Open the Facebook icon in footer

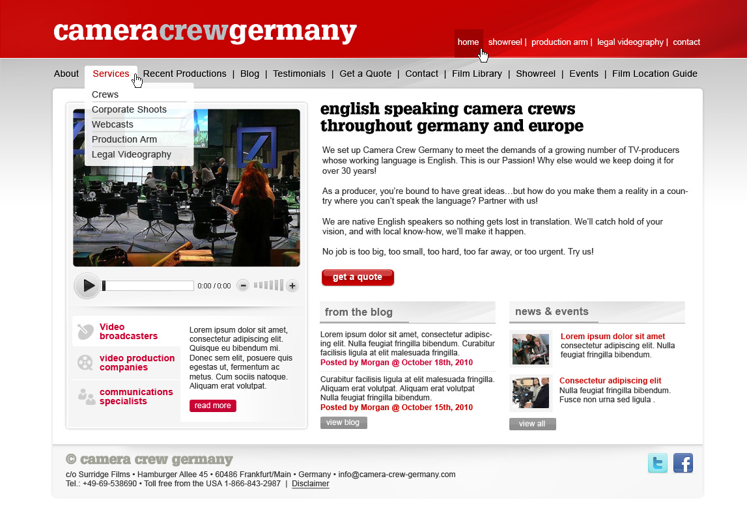click(x=683, y=463)
